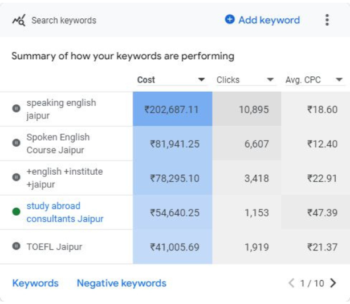The image size is (350, 304).
Task: Open study abroad consultants Jaipur keyword link
Action: pos(64,212)
